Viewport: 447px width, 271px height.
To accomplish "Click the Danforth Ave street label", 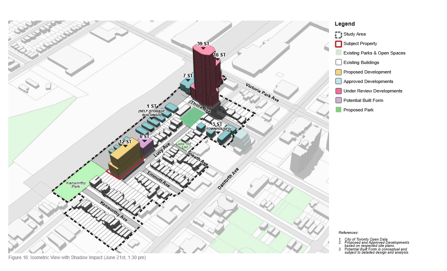I will pos(228,178).
